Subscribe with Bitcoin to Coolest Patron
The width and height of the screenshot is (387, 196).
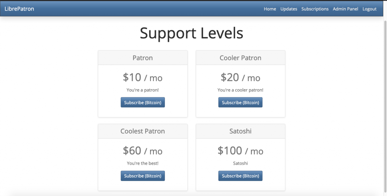pos(142,176)
